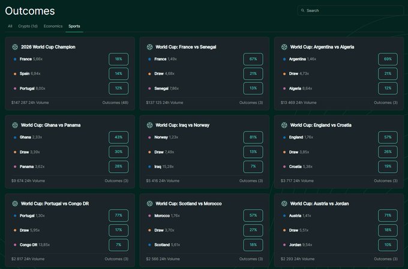Open World Cup: Austria vs Jordan title
Image resolution: width=408 pixels, height=269 pixels.
(x=320, y=204)
